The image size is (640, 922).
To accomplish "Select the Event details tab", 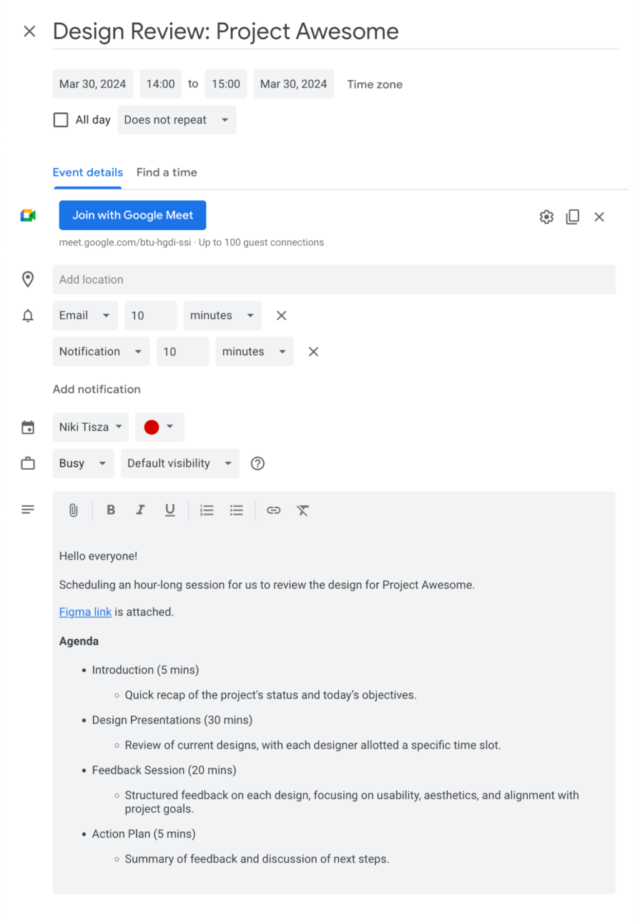I will pyautogui.click(x=88, y=172).
